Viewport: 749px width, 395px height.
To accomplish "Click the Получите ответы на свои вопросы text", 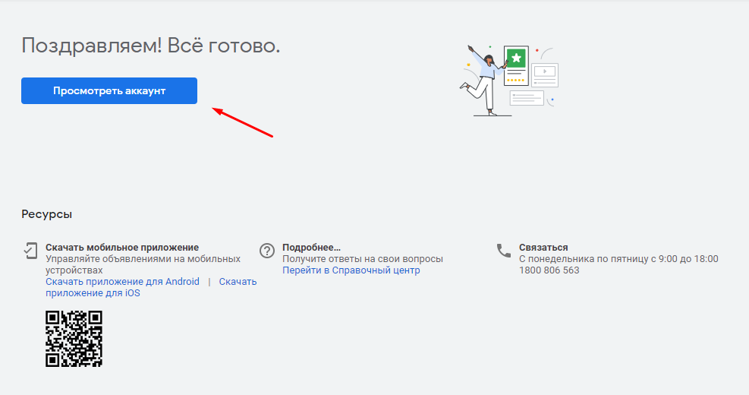I will (362, 259).
